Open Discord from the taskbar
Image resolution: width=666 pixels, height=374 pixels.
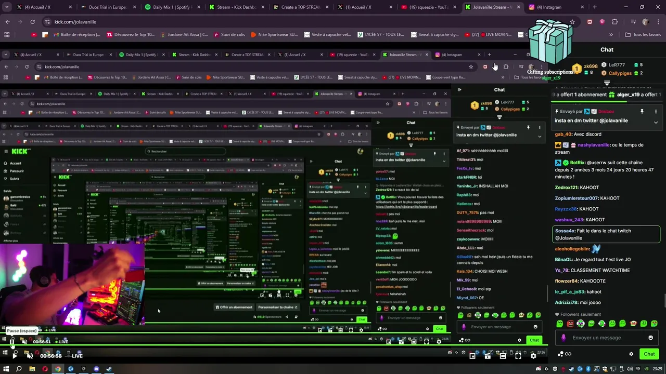click(x=96, y=369)
